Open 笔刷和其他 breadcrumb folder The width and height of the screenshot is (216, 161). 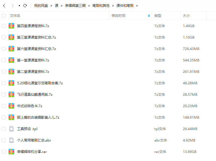coord(101,6)
